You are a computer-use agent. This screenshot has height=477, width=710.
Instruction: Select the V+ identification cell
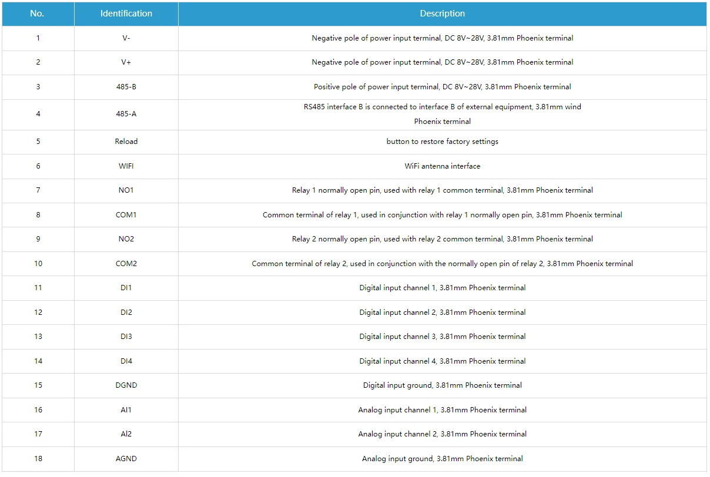126,62
